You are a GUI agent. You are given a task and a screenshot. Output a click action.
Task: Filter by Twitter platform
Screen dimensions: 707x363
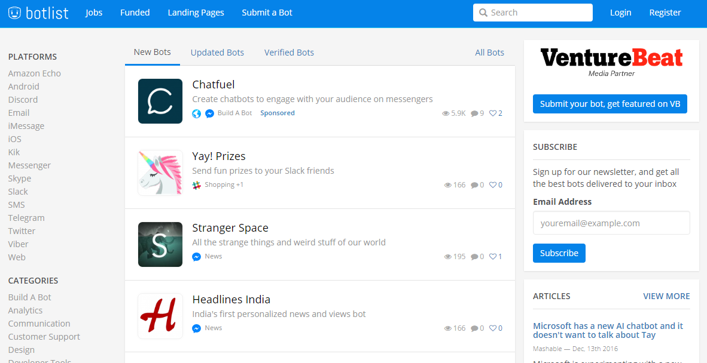(x=22, y=231)
